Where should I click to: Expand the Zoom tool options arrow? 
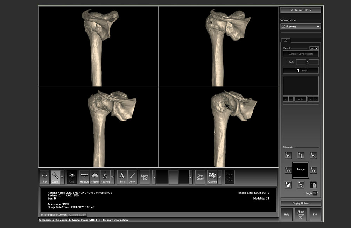pos(62,177)
